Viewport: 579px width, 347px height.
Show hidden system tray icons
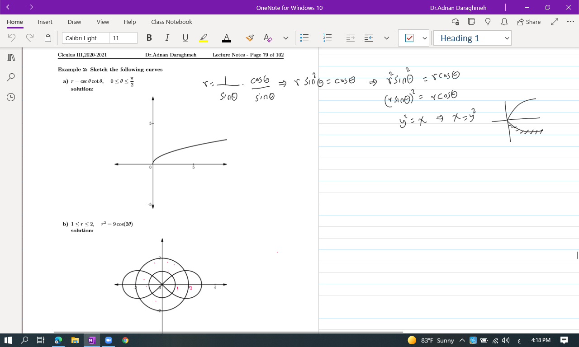(x=462, y=340)
